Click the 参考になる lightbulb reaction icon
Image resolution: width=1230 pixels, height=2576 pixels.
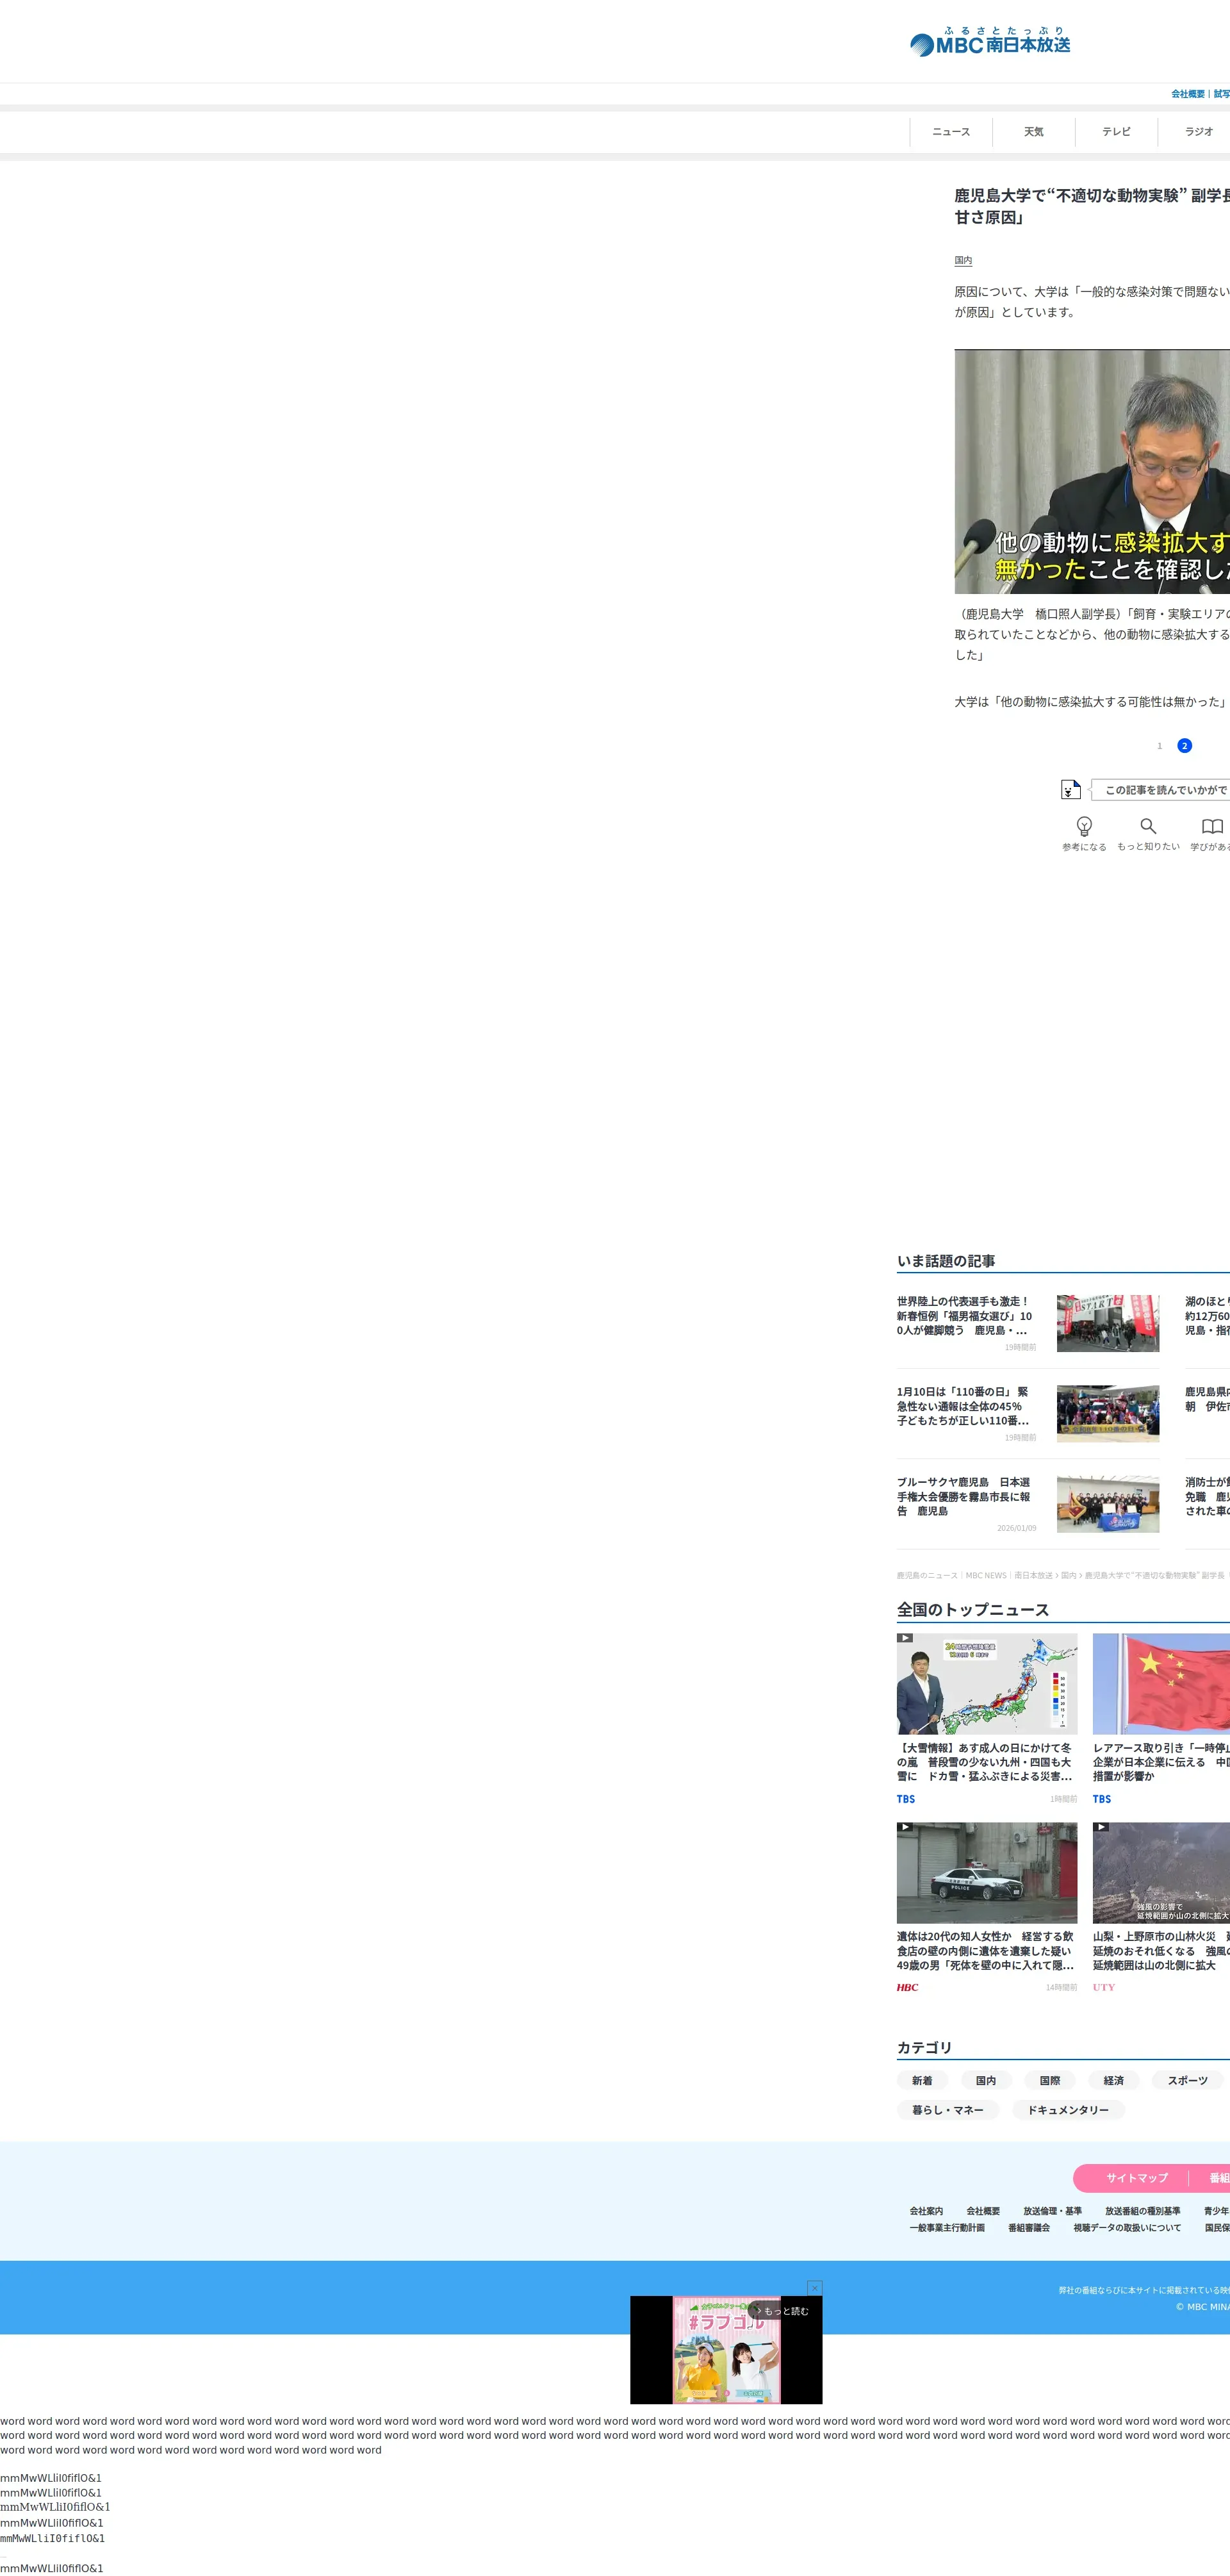click(x=1084, y=826)
